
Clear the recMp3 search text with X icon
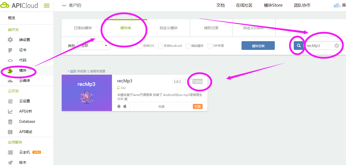click(x=337, y=46)
